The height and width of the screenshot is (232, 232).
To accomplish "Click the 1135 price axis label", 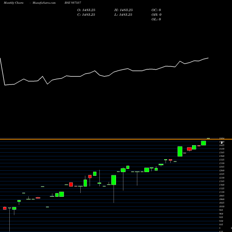I will coord(222,188).
